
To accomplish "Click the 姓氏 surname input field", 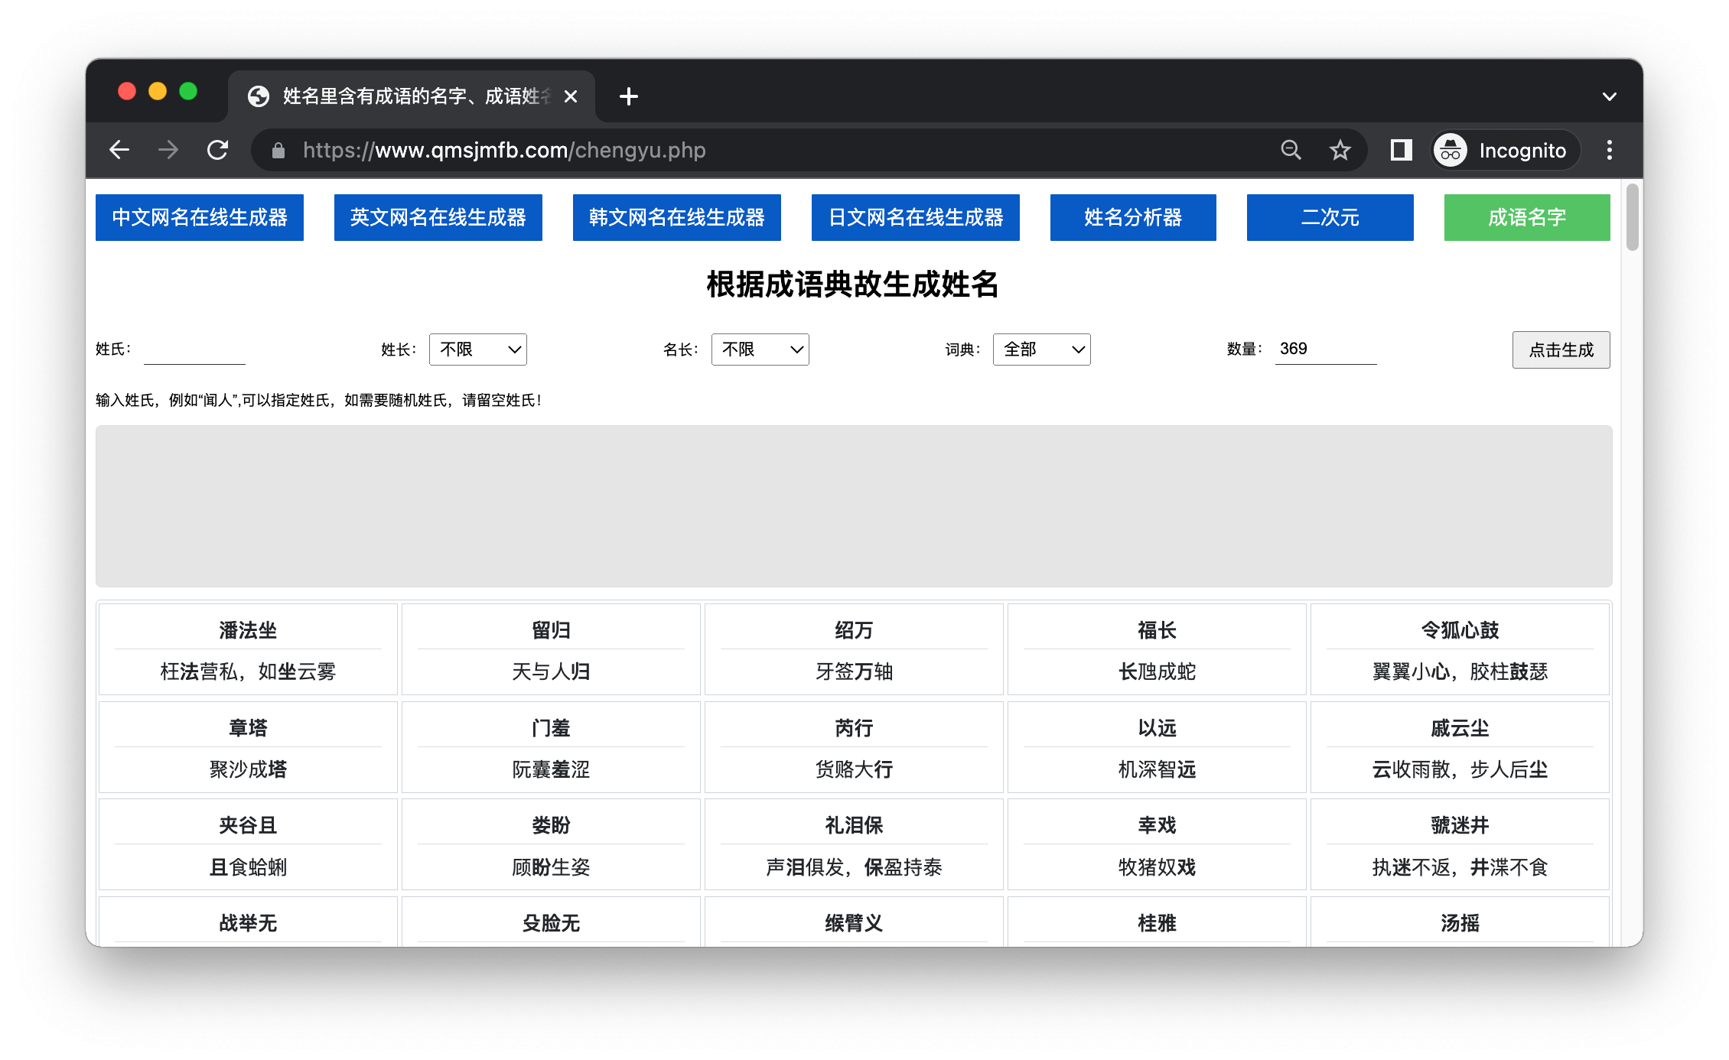I will [x=194, y=350].
